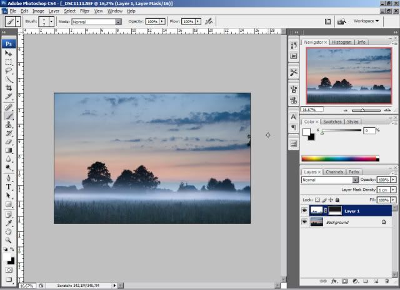This screenshot has width=400, height=290.
Task: Select the Layer 1 mask thumbnail
Action: [x=336, y=211]
